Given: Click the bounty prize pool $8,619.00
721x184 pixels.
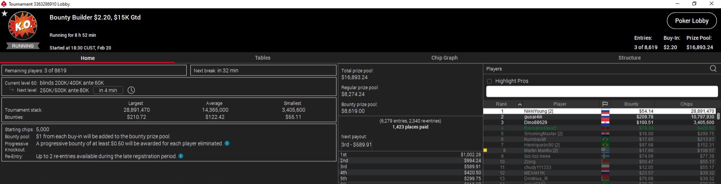Looking at the screenshot, I should tap(353, 111).
